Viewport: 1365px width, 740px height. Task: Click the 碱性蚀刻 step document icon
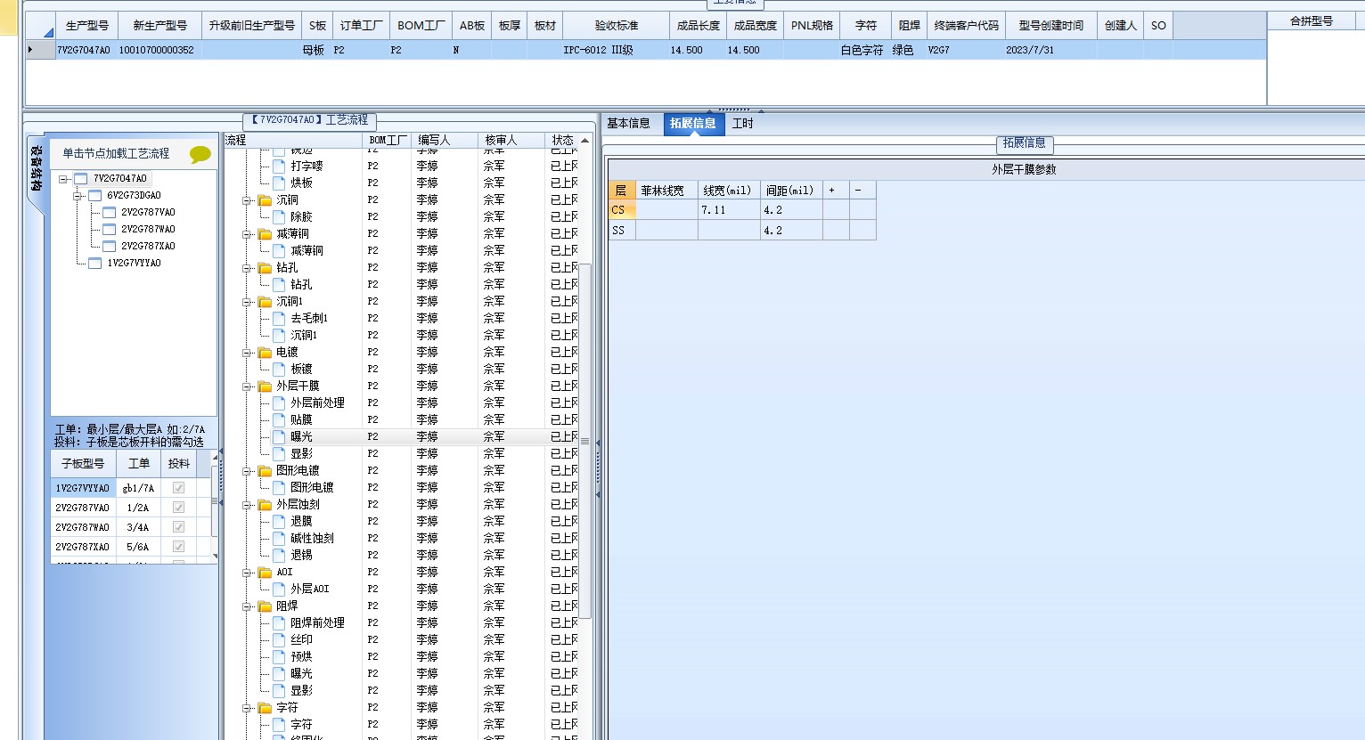pos(279,538)
